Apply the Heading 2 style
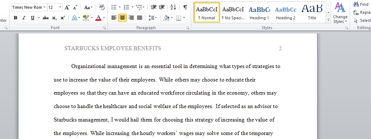Image resolution: width=371 pixels, height=139 pixels. click(285, 12)
